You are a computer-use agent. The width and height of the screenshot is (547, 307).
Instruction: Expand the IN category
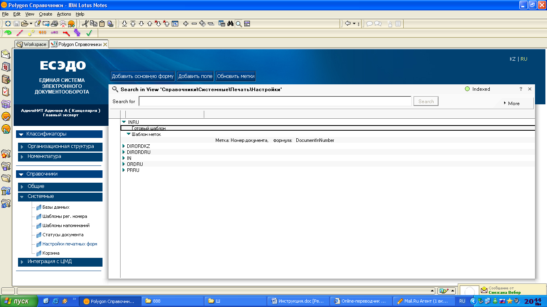point(124,158)
